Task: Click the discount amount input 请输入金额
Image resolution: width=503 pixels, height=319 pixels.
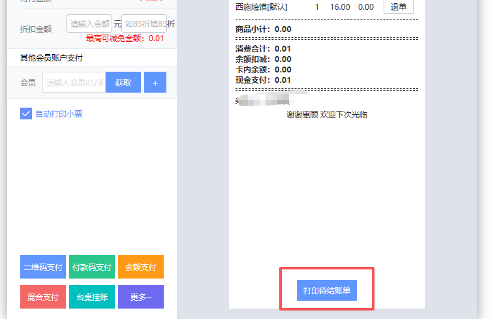Action: [89, 23]
